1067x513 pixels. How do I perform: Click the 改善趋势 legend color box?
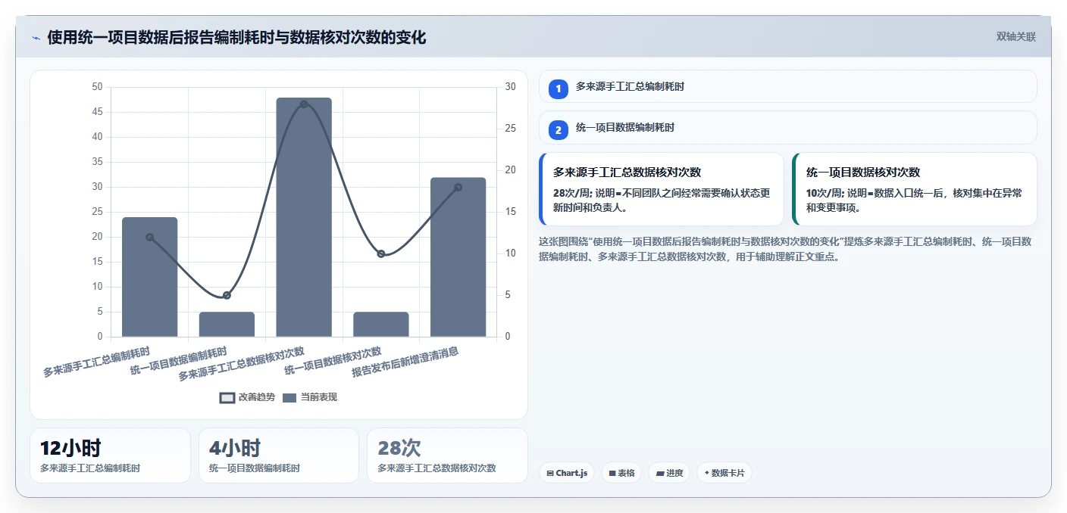coord(227,398)
